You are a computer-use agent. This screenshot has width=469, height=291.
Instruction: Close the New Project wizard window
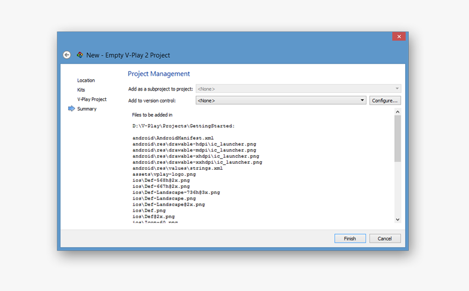399,37
